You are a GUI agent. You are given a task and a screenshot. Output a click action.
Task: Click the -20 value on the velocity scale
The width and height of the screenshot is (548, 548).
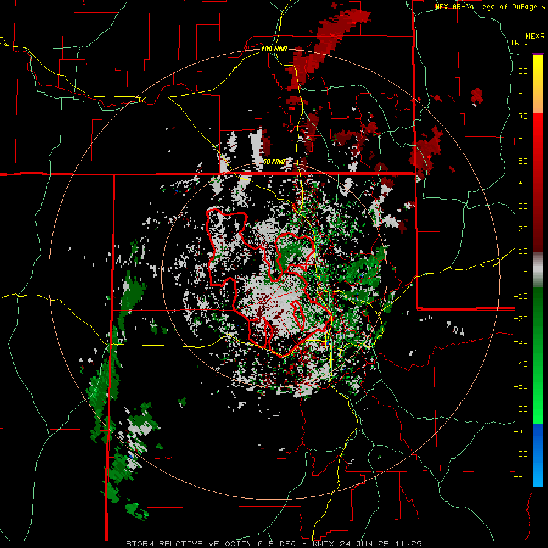[521, 319]
